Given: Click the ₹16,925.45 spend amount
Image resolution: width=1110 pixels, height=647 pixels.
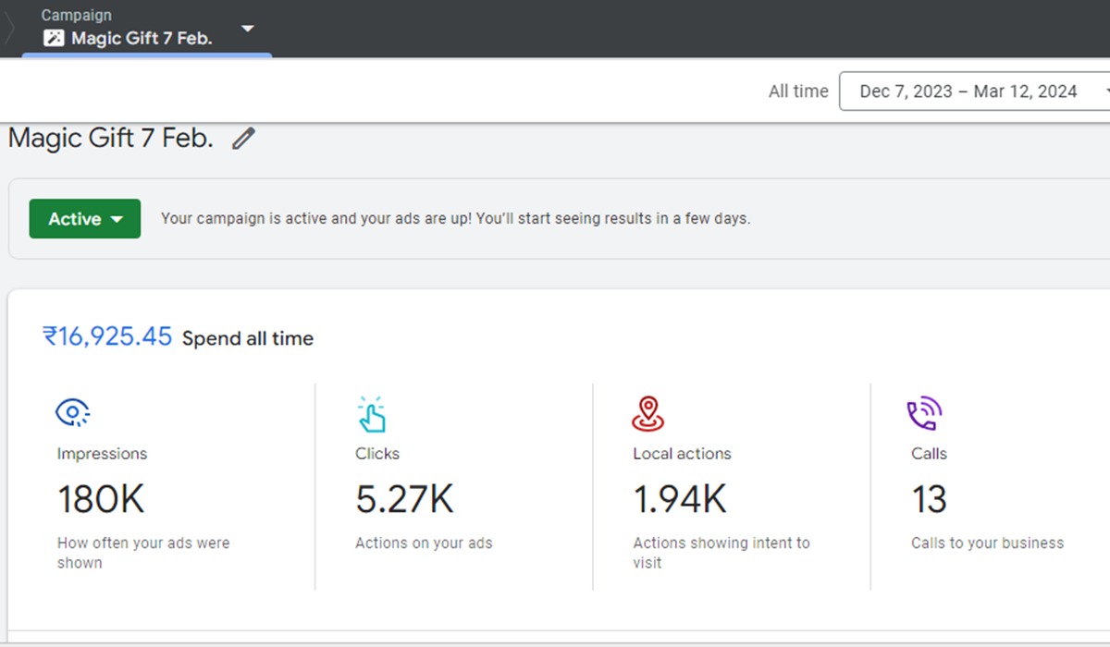Looking at the screenshot, I should [107, 336].
